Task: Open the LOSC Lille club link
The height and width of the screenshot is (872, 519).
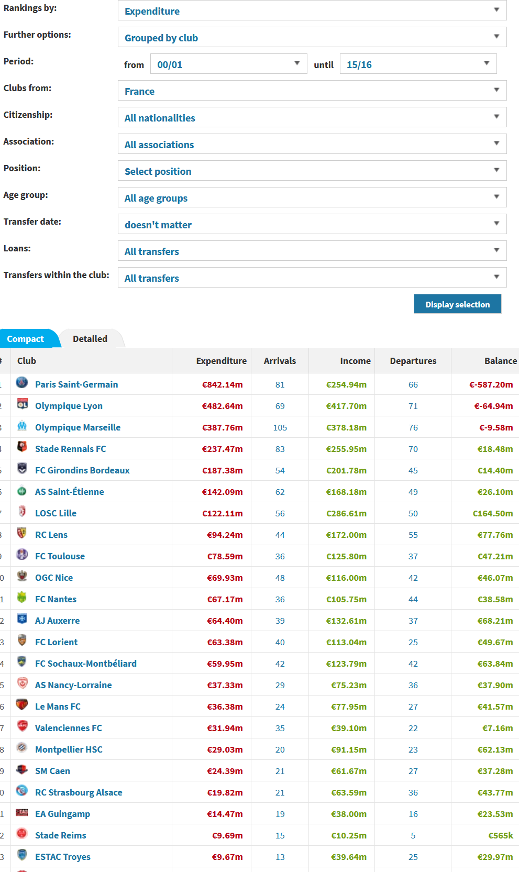Action: pos(56,513)
